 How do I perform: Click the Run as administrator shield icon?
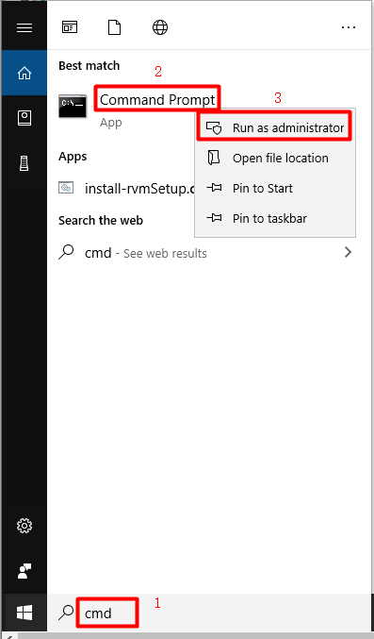coord(214,128)
